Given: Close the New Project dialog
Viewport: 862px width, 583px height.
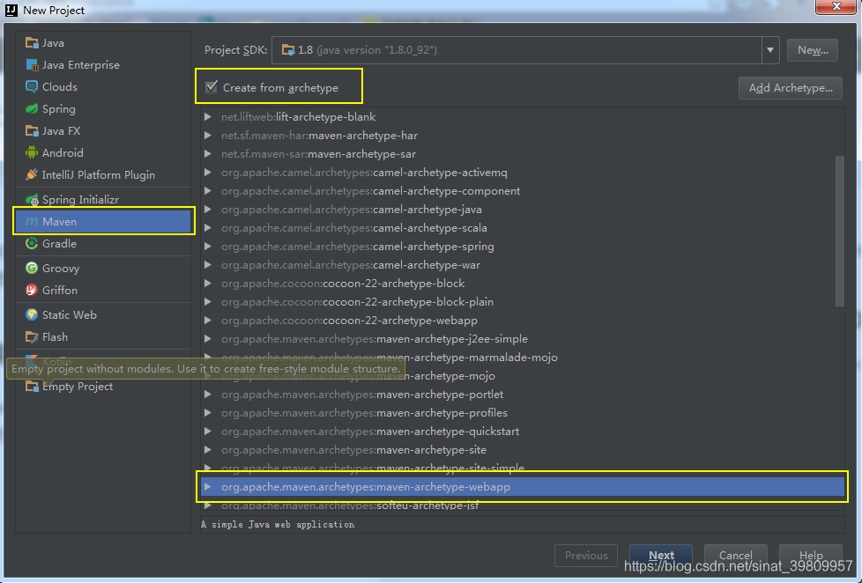Looking at the screenshot, I should 836,6.
